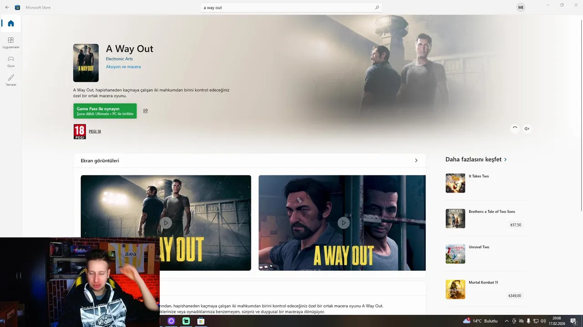This screenshot has height=327, width=583.
Task: Play the second A Way Out trailer
Action: (343, 223)
